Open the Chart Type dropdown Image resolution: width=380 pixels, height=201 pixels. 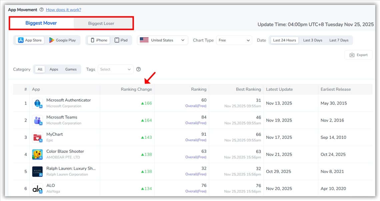coord(234,40)
